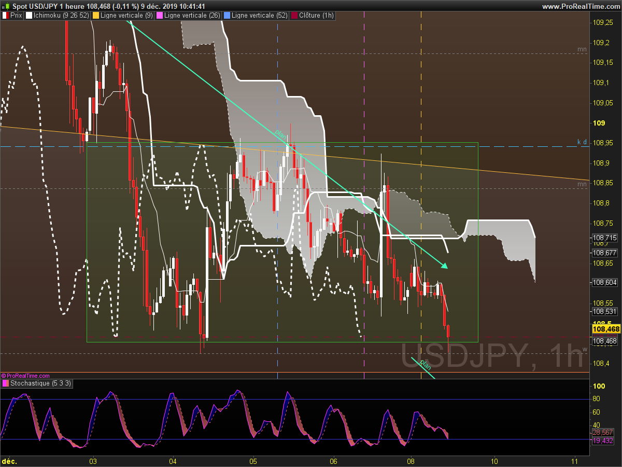Image resolution: width=622 pixels, height=467 pixels.
Task: Open the Ichimoku (9 26 52) indicator label
Action: (61, 16)
